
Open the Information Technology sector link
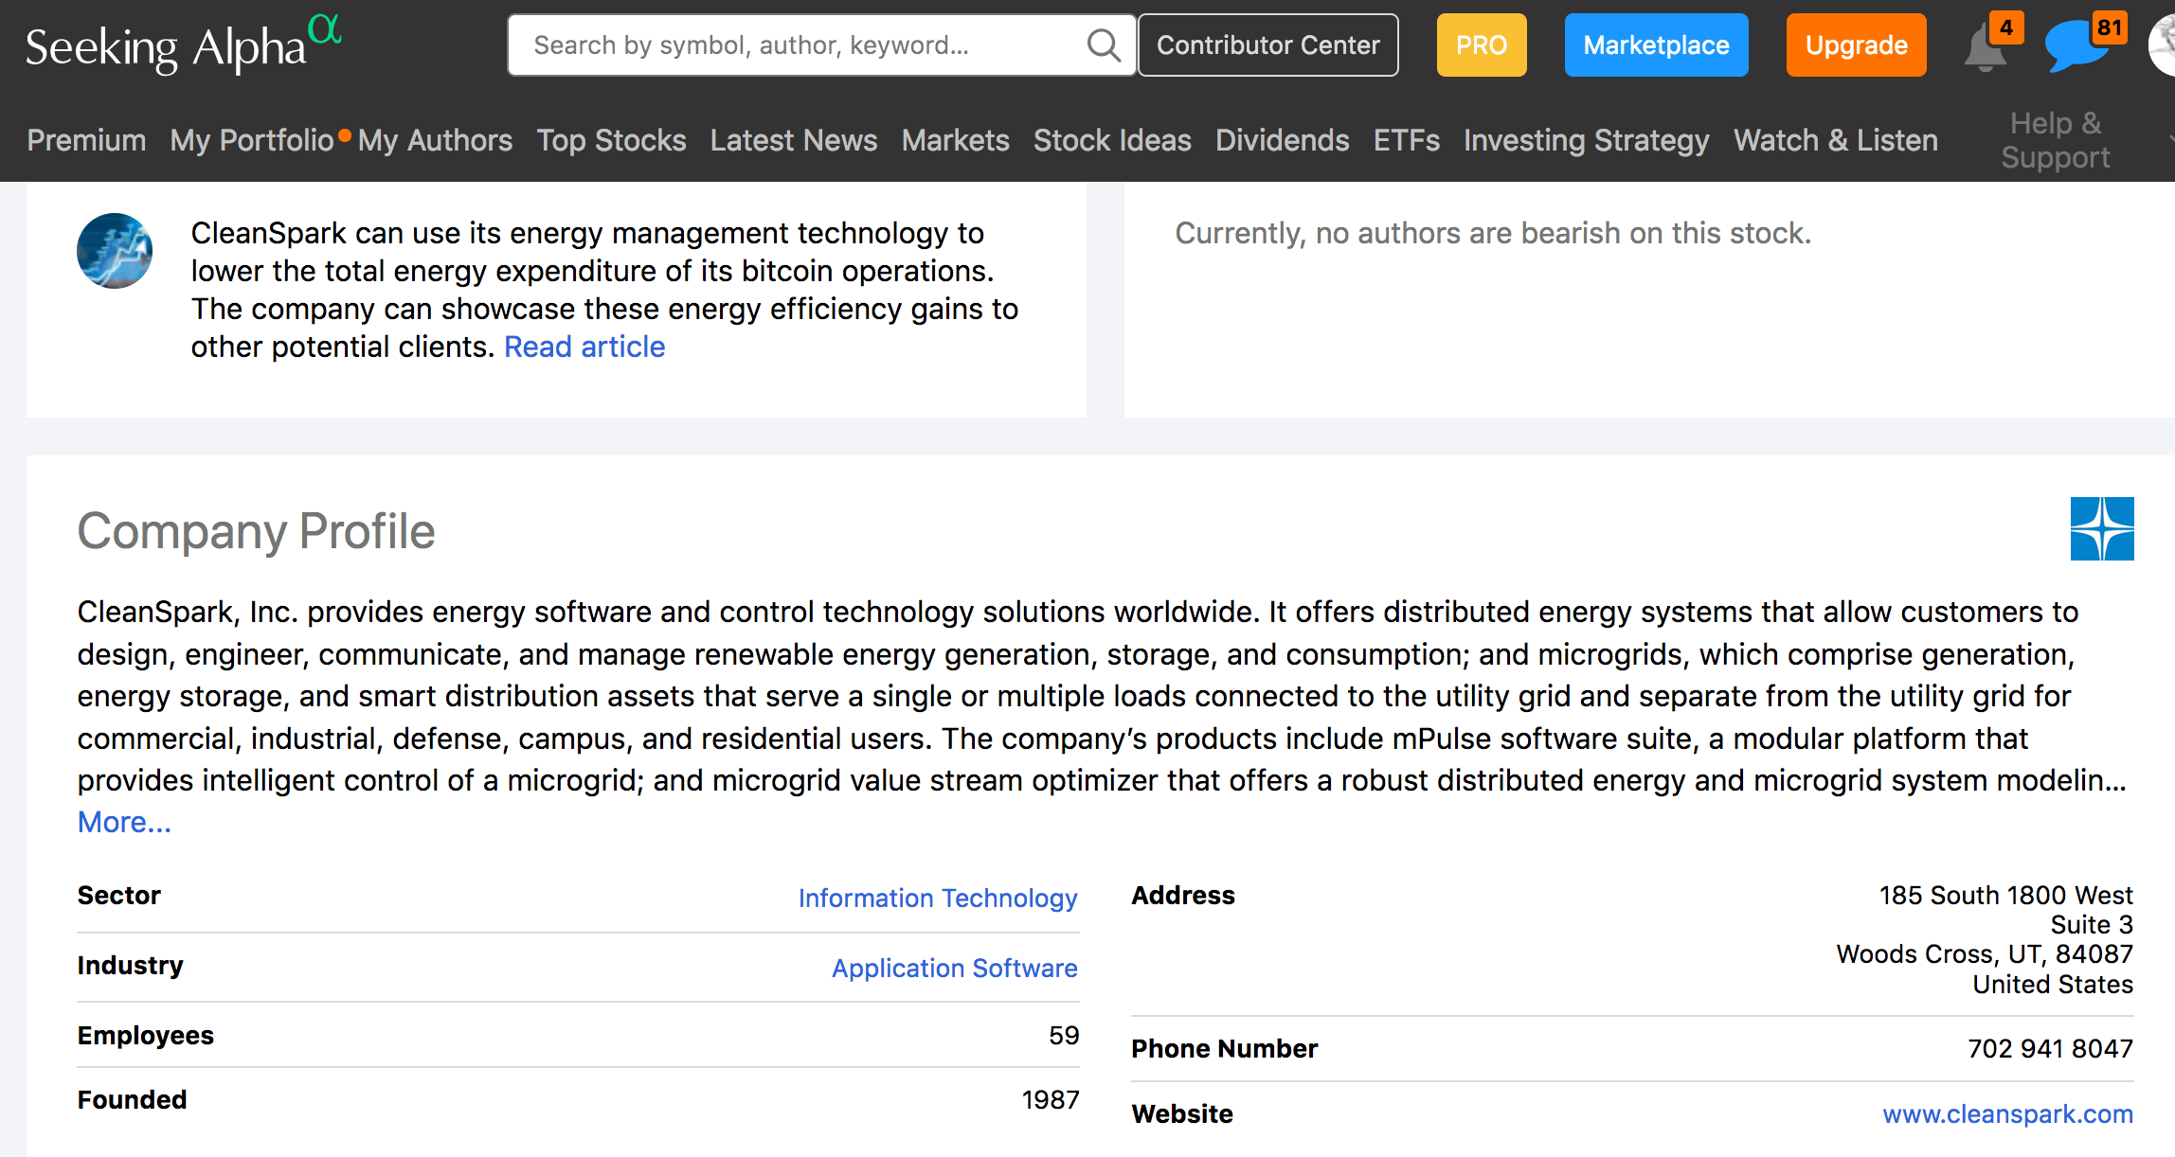point(938,898)
